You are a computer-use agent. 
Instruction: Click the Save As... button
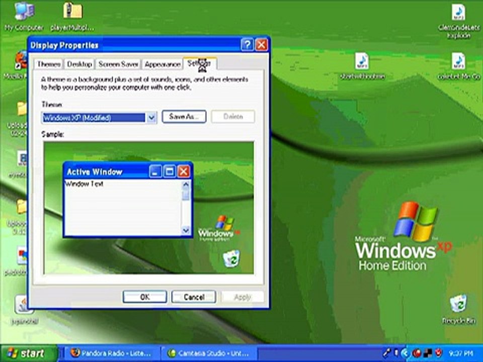(x=184, y=117)
